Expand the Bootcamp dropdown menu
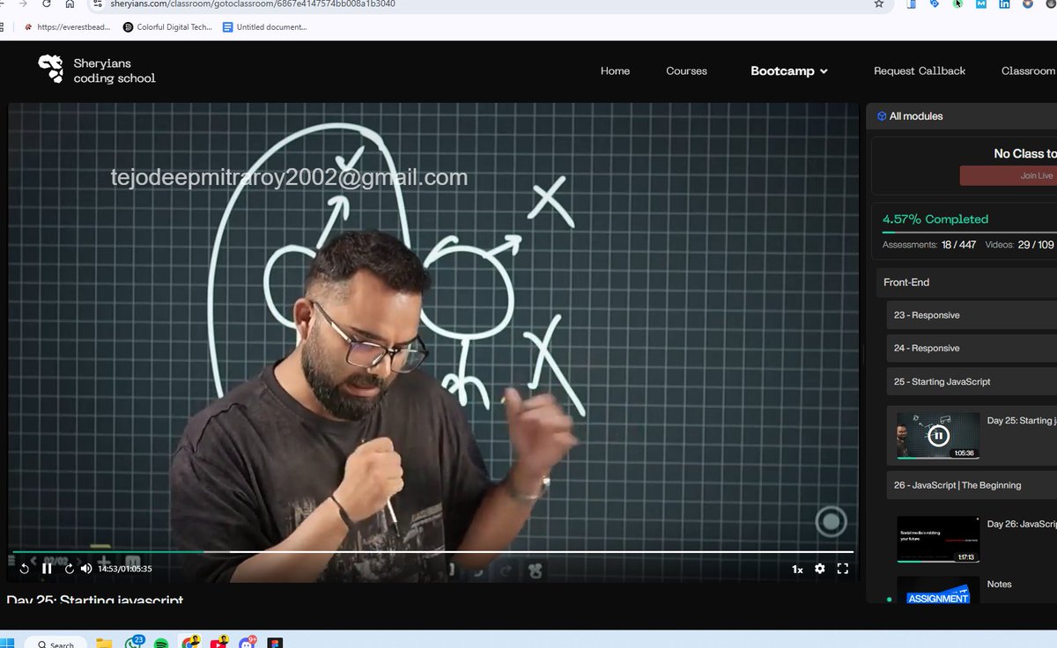Image resolution: width=1057 pixels, height=648 pixels. 789,71
